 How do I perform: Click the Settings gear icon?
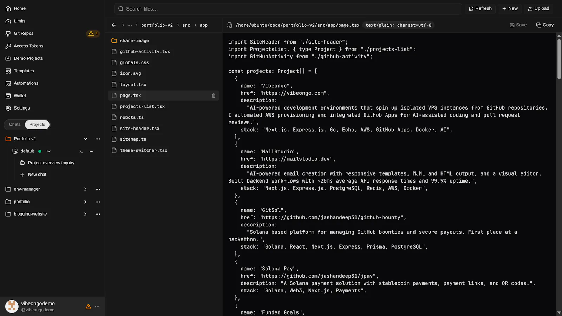(x=8, y=108)
